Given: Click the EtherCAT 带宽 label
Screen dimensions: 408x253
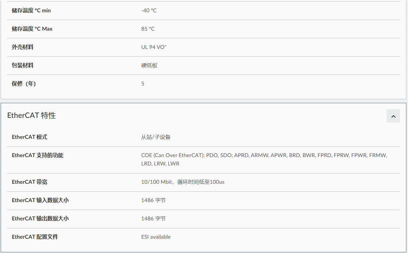Looking at the screenshot, I should (x=30, y=182).
